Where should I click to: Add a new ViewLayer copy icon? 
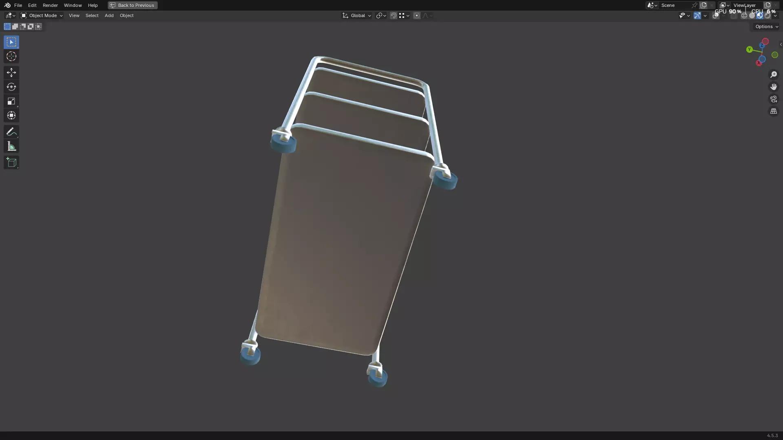click(768, 5)
